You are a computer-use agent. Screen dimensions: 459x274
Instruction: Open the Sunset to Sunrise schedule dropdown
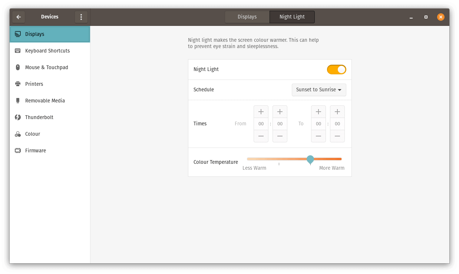tap(319, 90)
